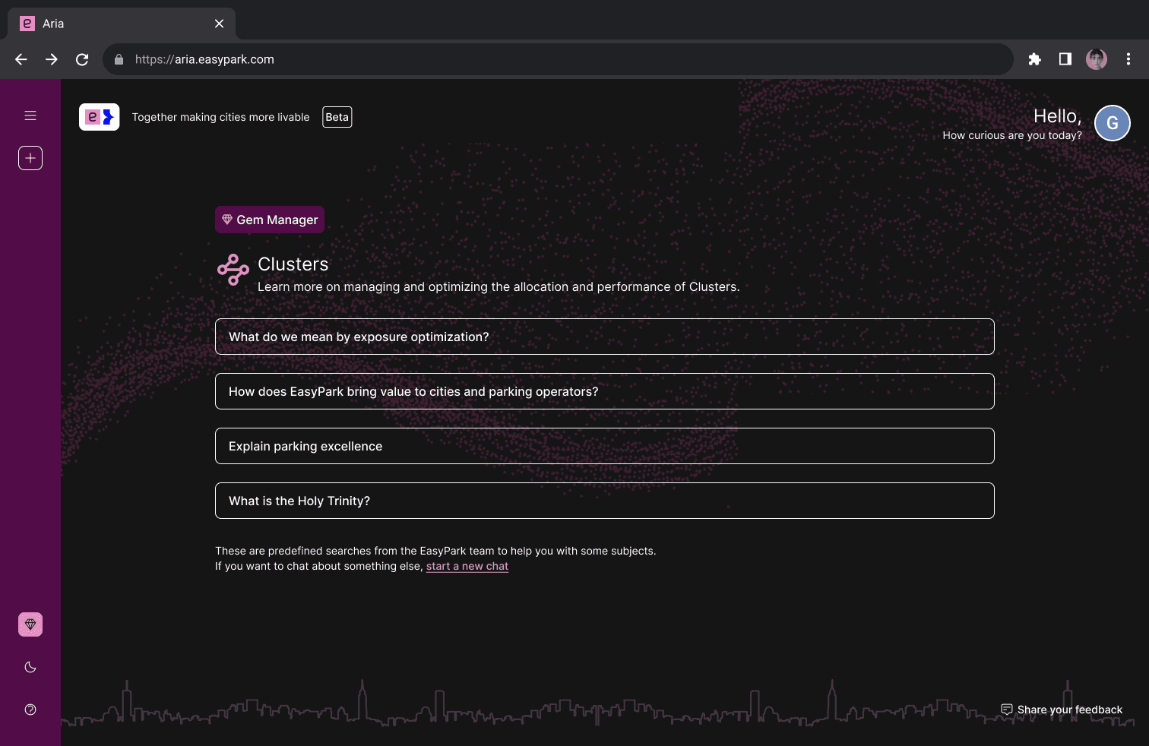This screenshot has width=1149, height=746.
Task: Open the user avatar labeled G
Action: [1113, 123]
